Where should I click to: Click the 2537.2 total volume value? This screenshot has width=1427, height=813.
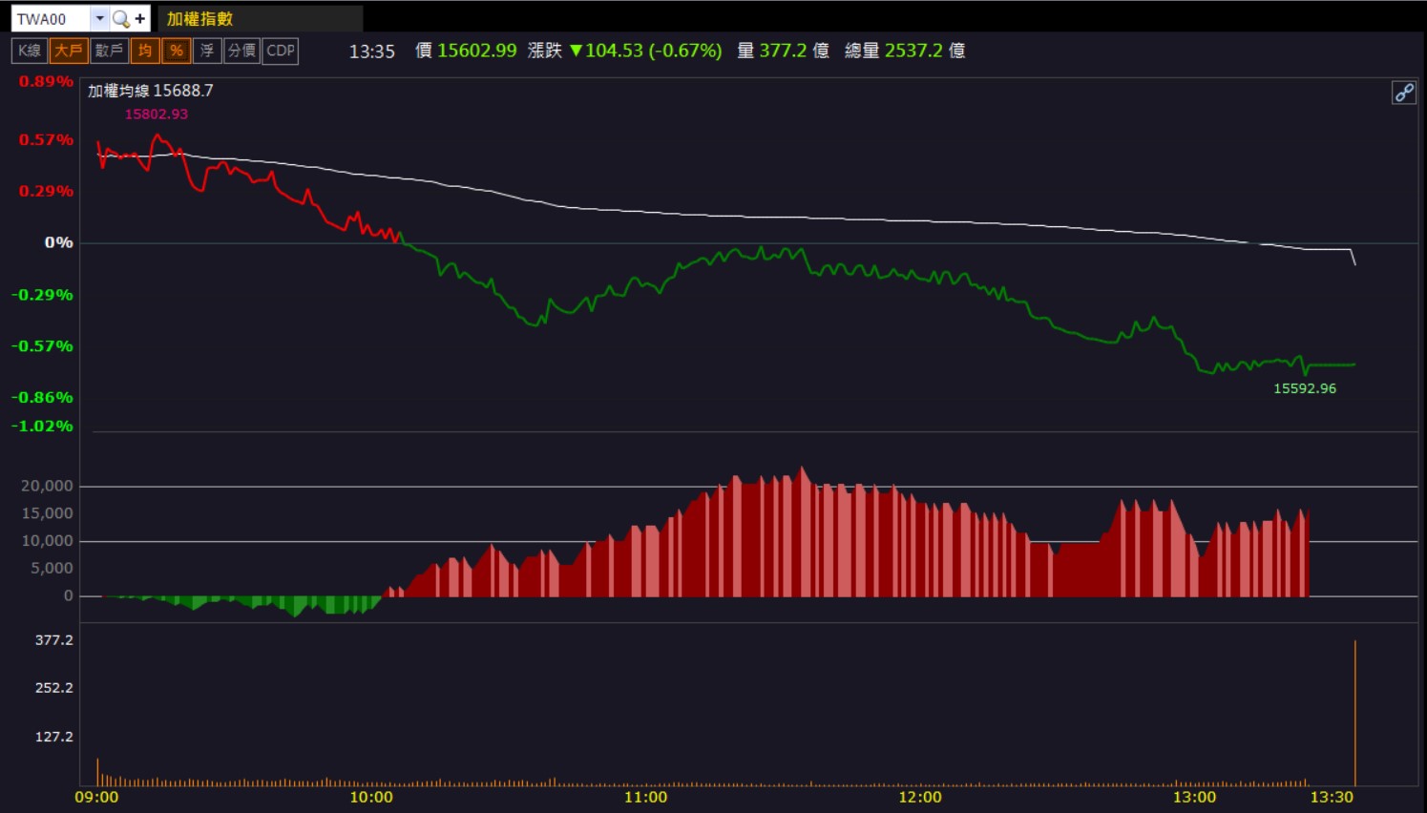click(913, 51)
